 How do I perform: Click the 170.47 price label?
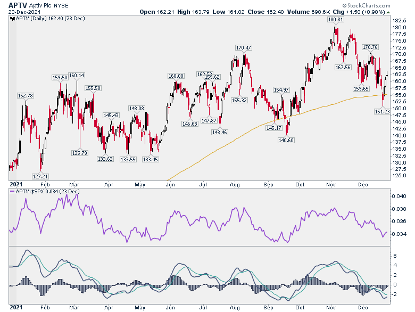[x=244, y=47]
